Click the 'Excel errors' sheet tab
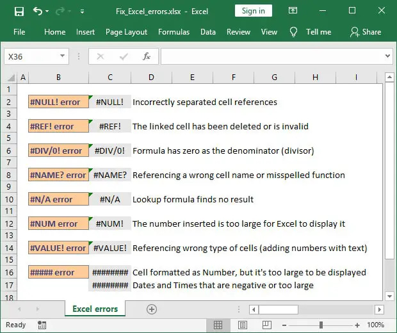Screen dimensions: 397x333 [95, 309]
